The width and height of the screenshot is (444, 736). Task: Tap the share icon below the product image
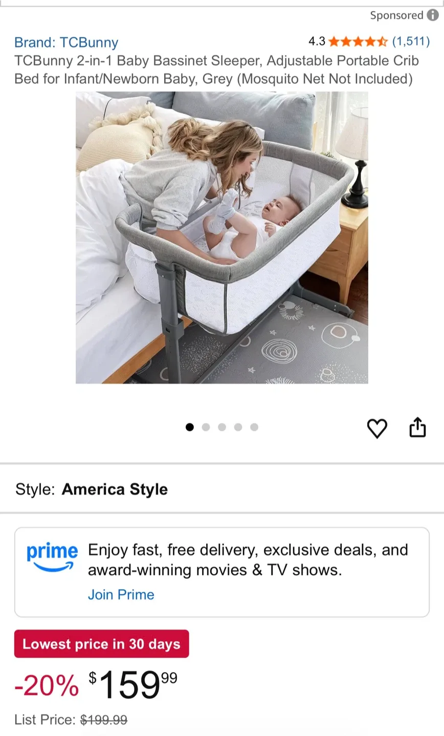point(417,427)
